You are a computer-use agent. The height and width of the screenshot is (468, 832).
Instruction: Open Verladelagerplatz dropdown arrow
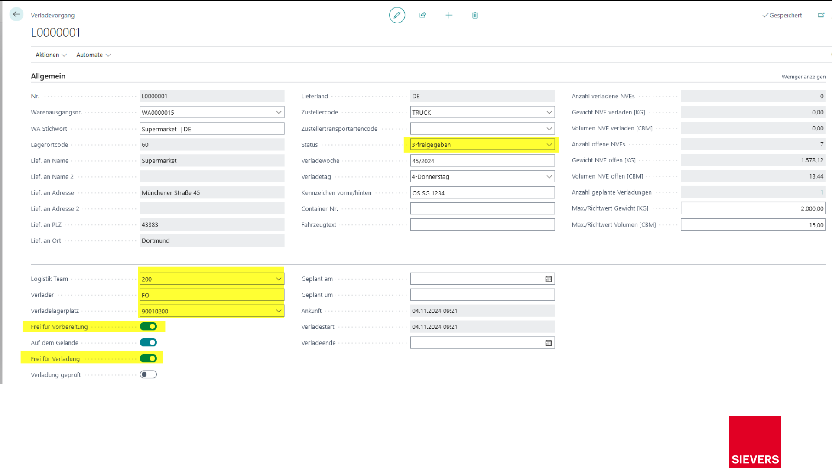tap(279, 311)
